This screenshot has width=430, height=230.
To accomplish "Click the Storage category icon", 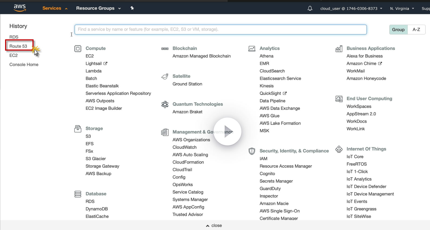I will pyautogui.click(x=78, y=129).
